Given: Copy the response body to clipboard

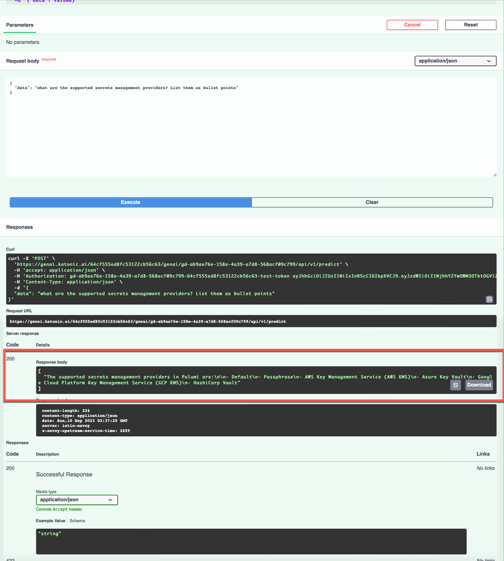Looking at the screenshot, I should coord(456,385).
